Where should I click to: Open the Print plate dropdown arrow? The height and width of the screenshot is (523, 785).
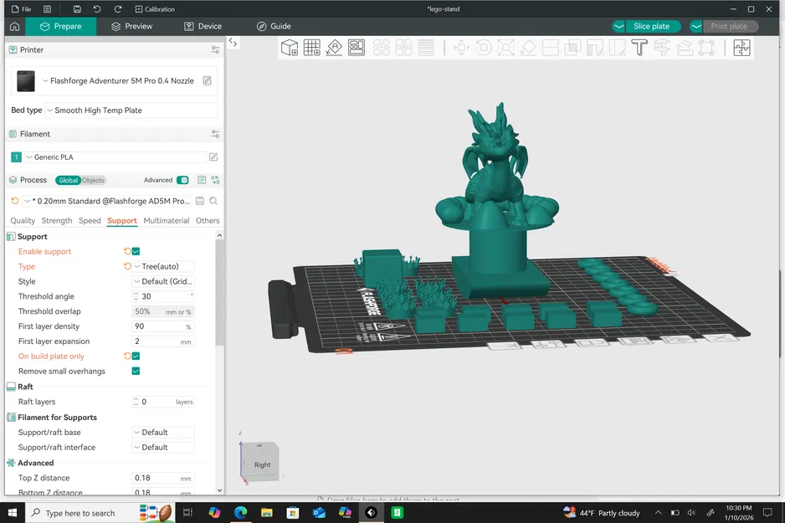696,27
